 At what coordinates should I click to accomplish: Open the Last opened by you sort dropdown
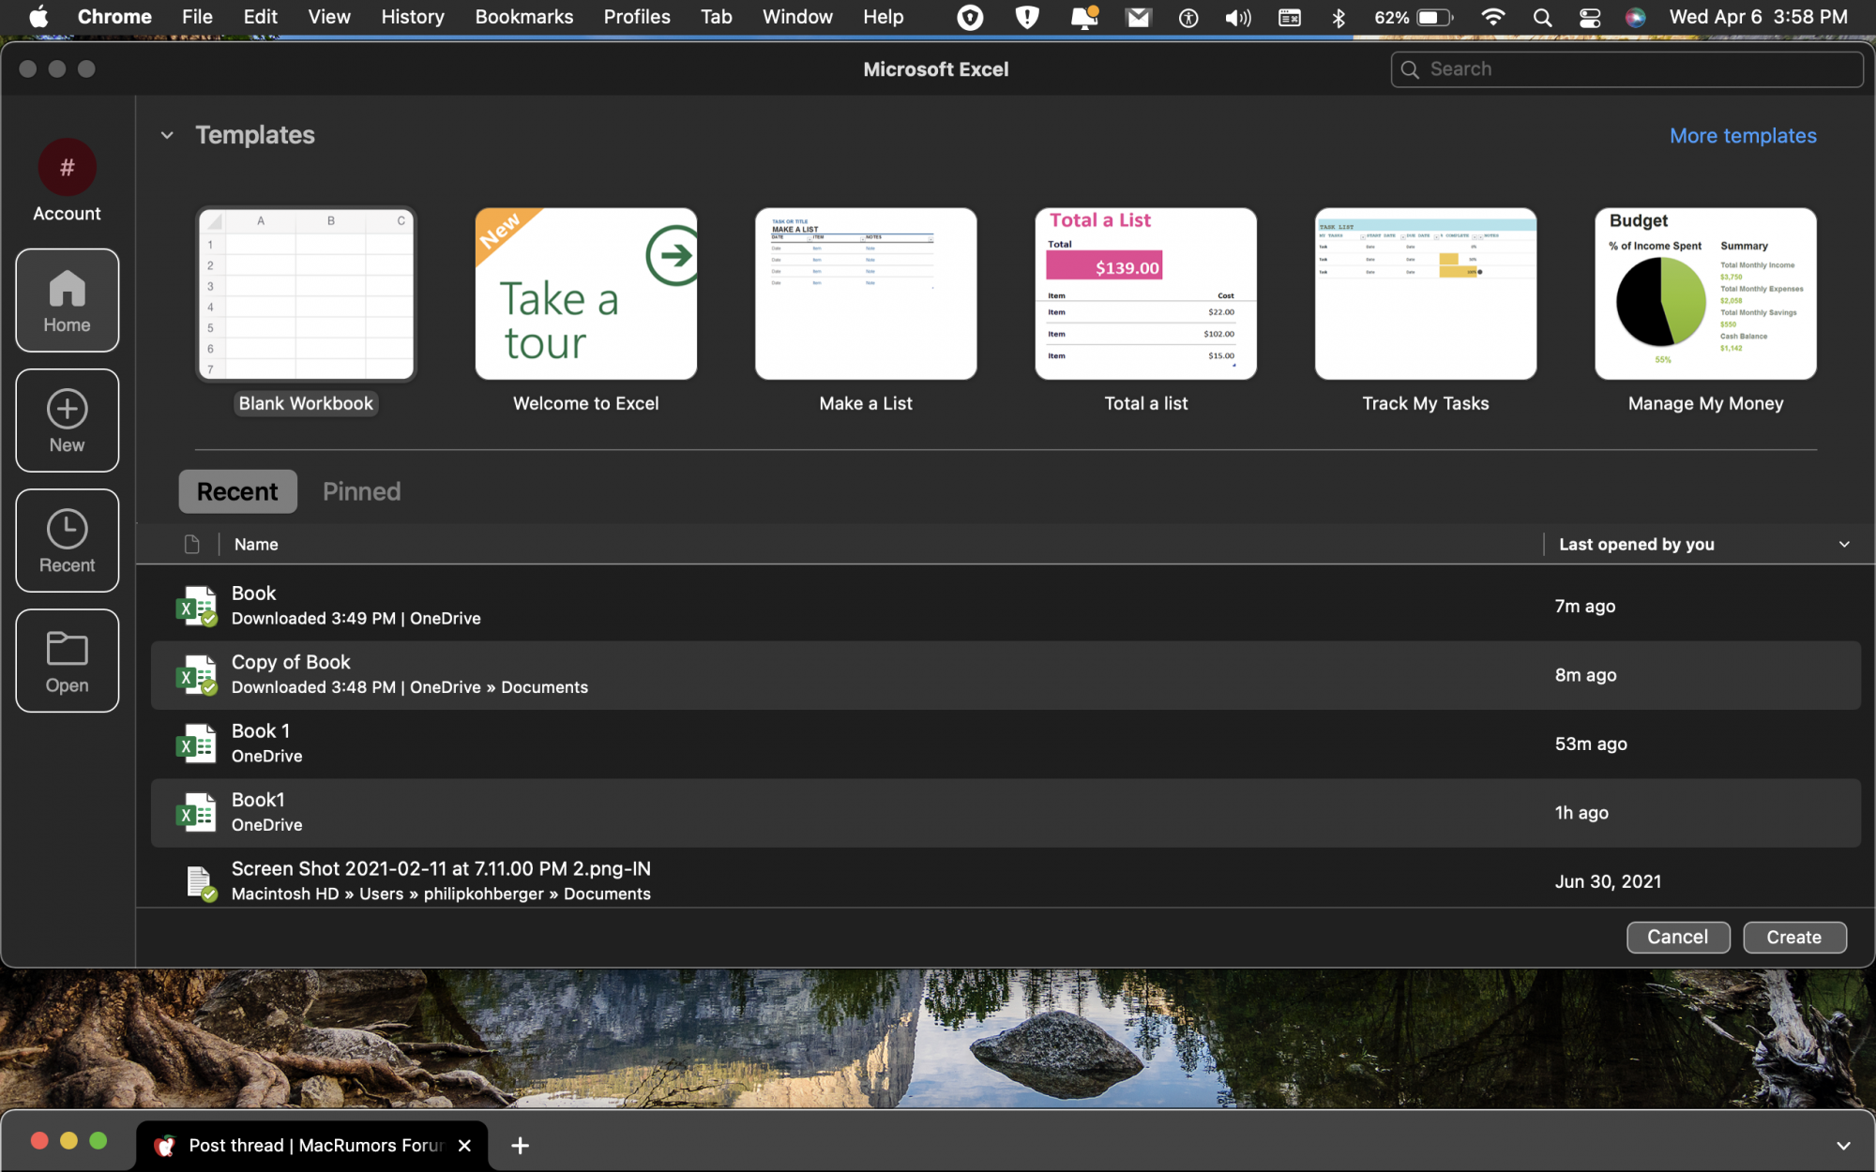click(x=1843, y=545)
